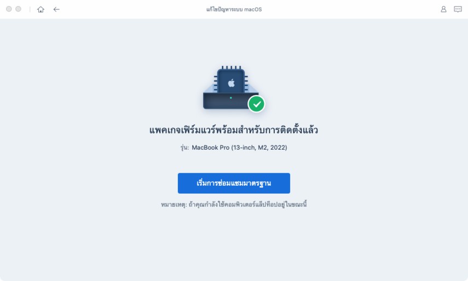The height and width of the screenshot is (281, 468).
Task: Click the firmware package ready heading
Action: (x=234, y=130)
